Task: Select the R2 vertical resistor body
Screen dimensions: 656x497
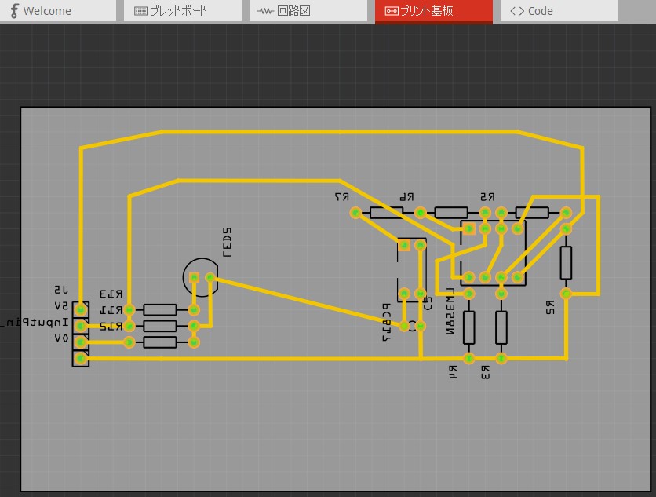Action: click(x=566, y=261)
